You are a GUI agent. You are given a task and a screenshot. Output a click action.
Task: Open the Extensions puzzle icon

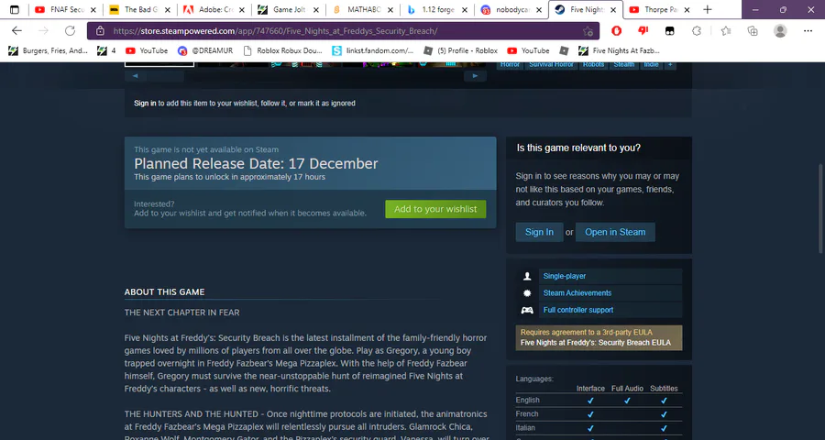coord(697,31)
